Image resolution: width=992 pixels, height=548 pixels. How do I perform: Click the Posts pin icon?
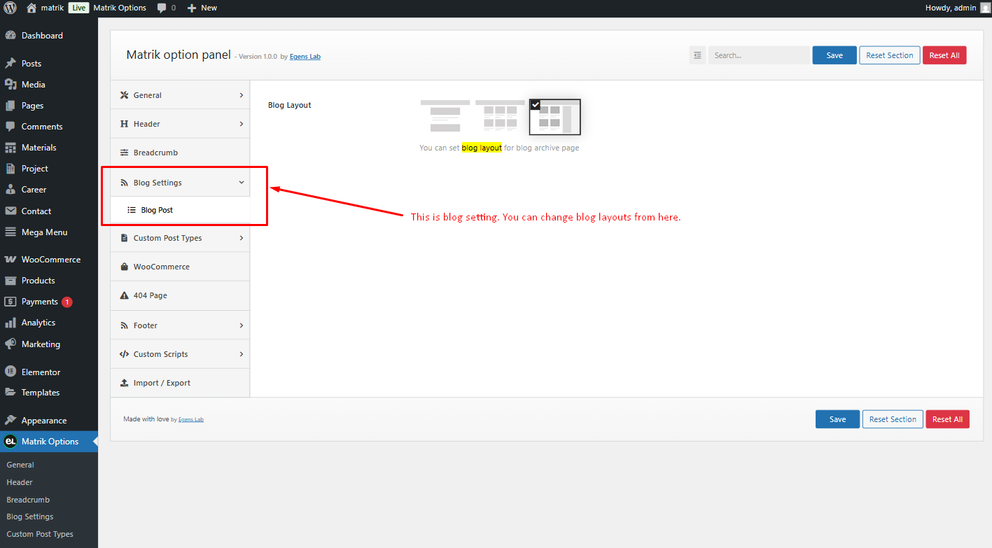click(x=11, y=63)
